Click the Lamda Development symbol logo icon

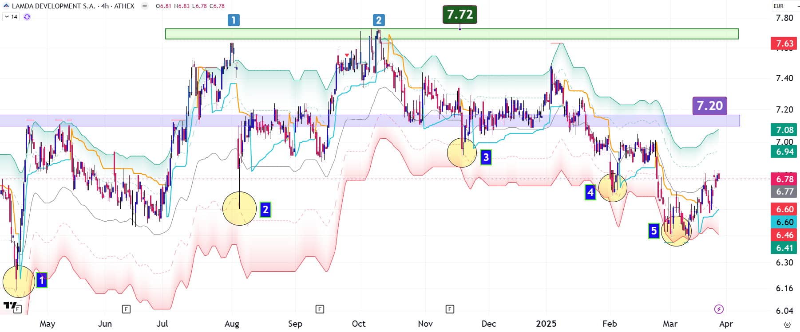(6, 6)
